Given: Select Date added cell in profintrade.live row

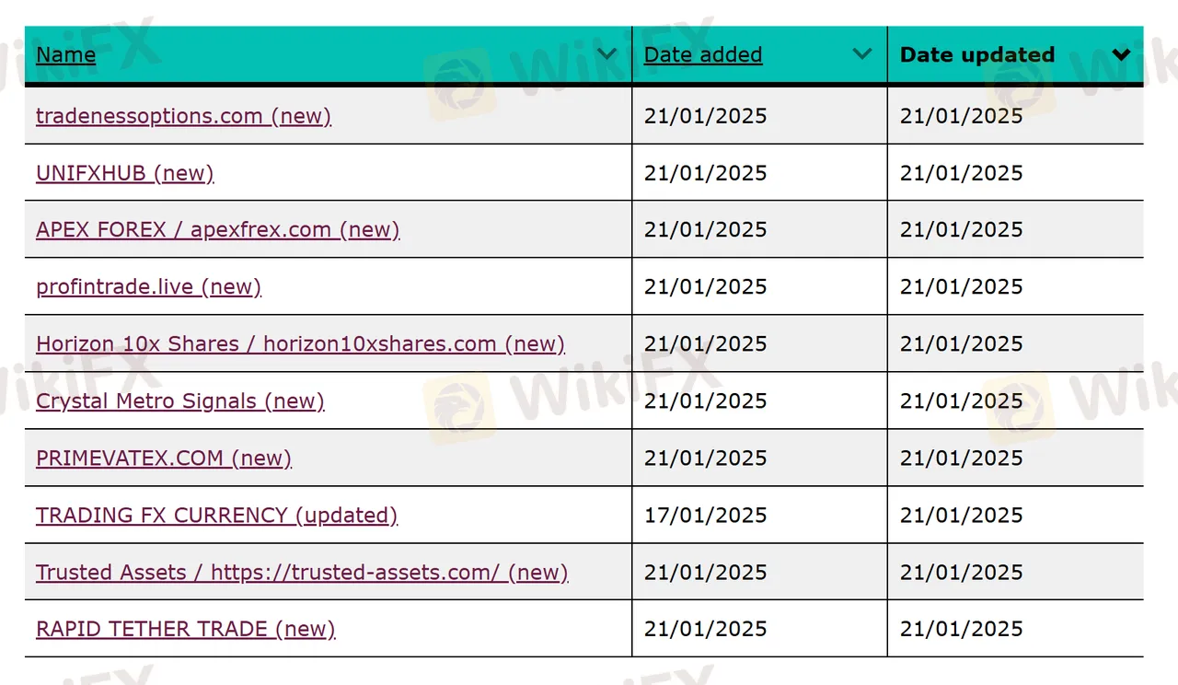Looking at the screenshot, I should (760, 287).
